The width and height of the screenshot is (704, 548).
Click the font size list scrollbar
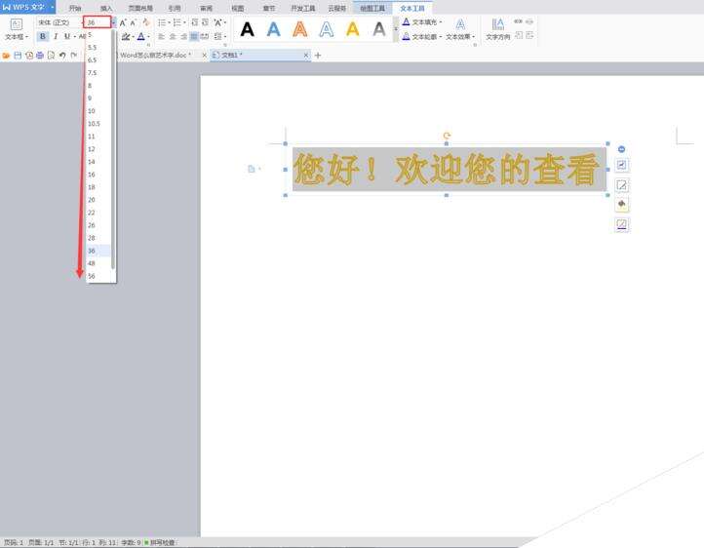(113, 150)
